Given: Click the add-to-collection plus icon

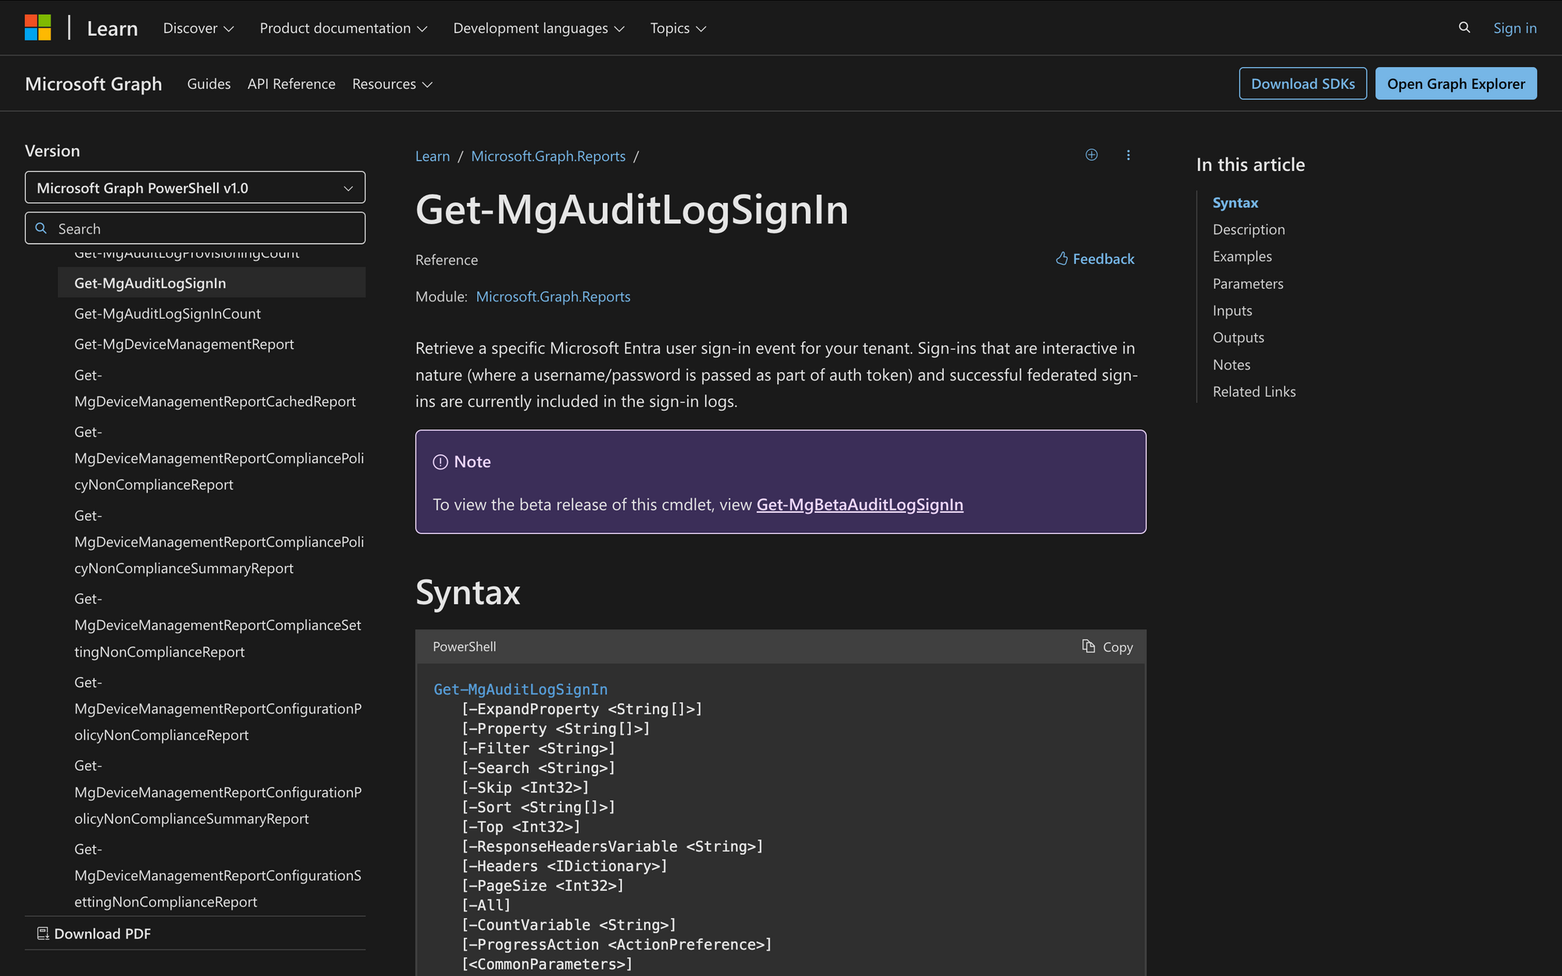Looking at the screenshot, I should pos(1091,155).
